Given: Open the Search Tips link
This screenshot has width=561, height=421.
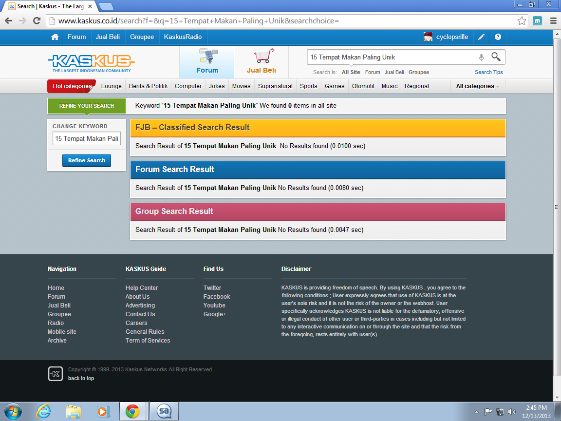Looking at the screenshot, I should tap(489, 72).
